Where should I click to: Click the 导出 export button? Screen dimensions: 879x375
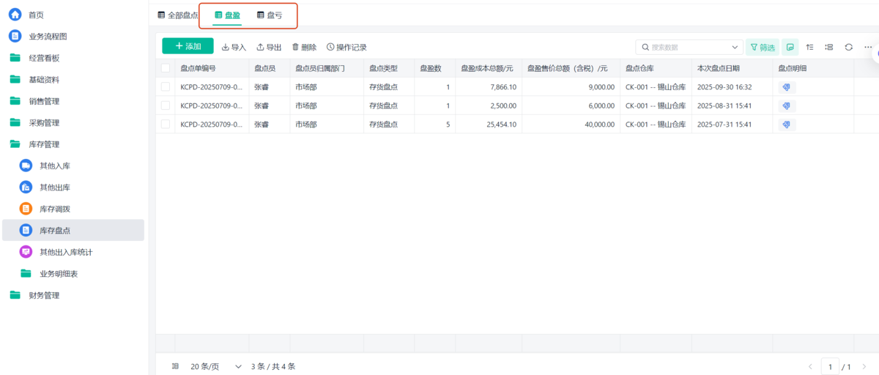(269, 47)
